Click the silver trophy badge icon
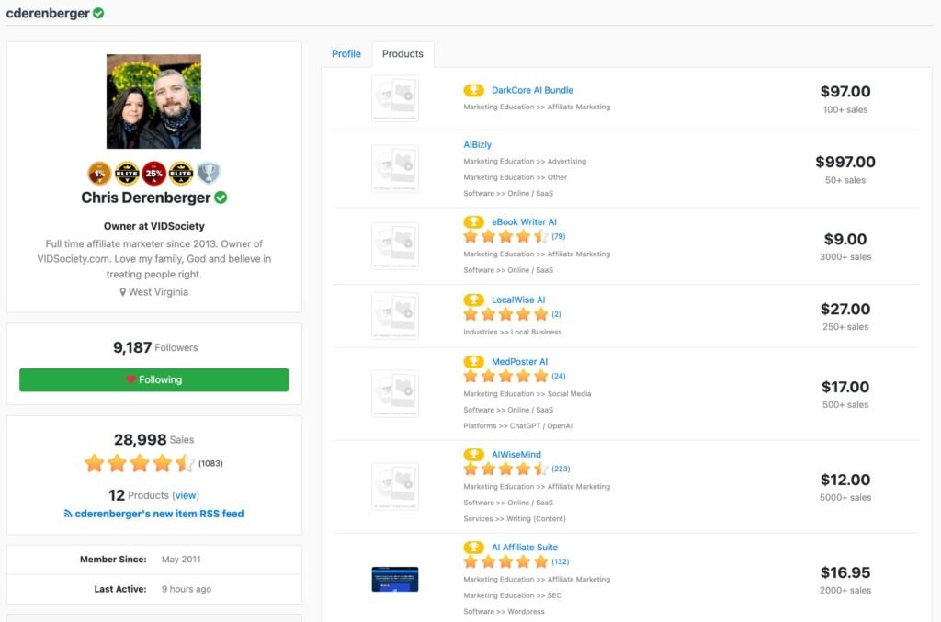The width and height of the screenshot is (941, 622). (209, 174)
